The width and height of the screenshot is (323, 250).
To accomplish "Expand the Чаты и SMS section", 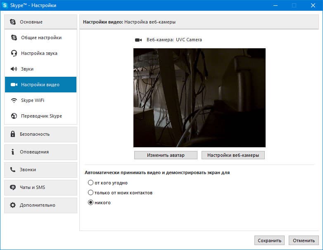I will click(x=40, y=187).
